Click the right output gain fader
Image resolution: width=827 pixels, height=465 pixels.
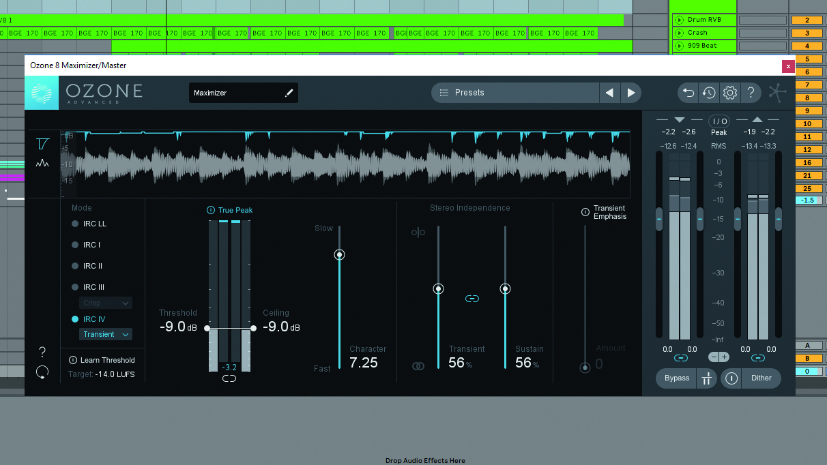(x=779, y=220)
